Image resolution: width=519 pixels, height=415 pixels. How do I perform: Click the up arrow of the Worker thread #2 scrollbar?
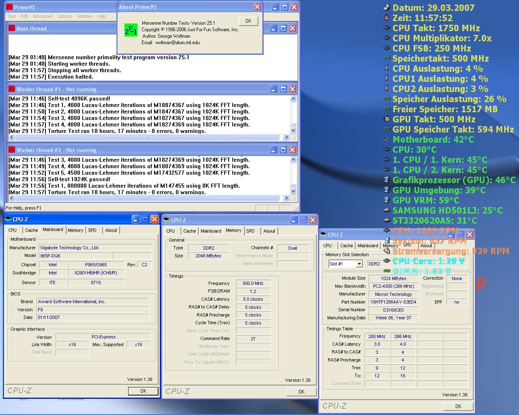294,159
